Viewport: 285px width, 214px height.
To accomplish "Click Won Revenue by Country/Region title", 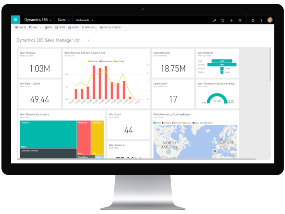I will (172, 114).
